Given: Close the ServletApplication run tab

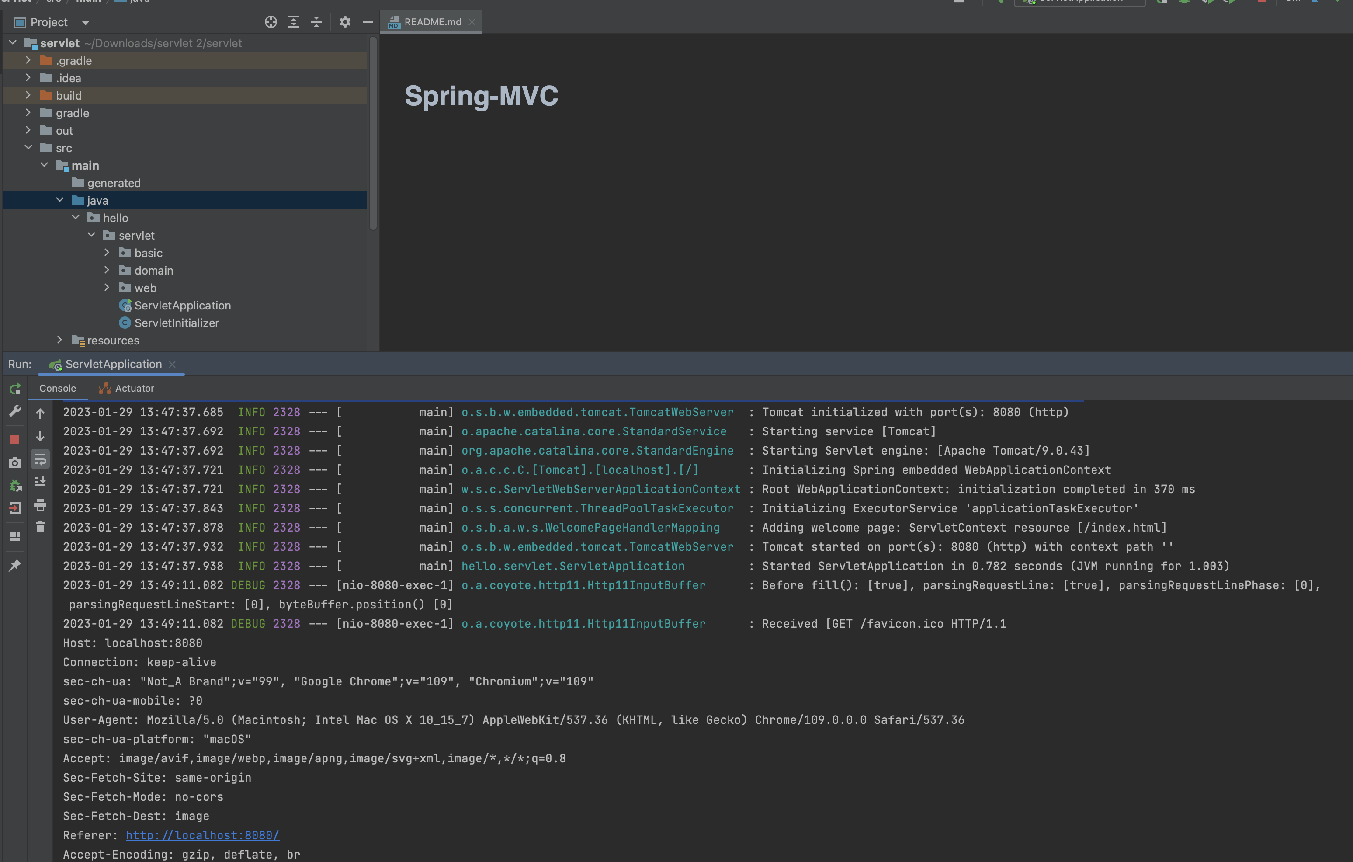Looking at the screenshot, I should (172, 364).
